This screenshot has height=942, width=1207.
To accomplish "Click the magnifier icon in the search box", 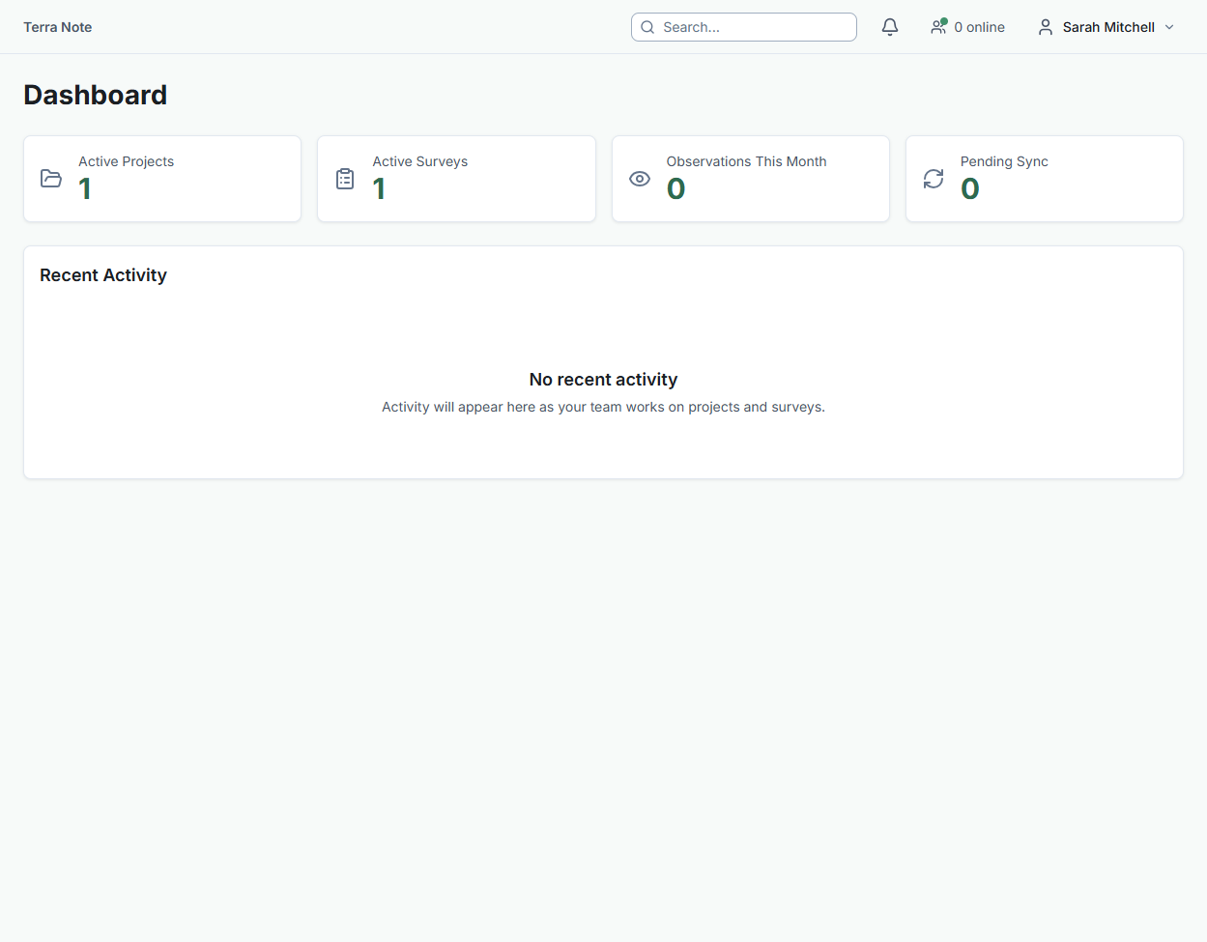I will coord(647,27).
